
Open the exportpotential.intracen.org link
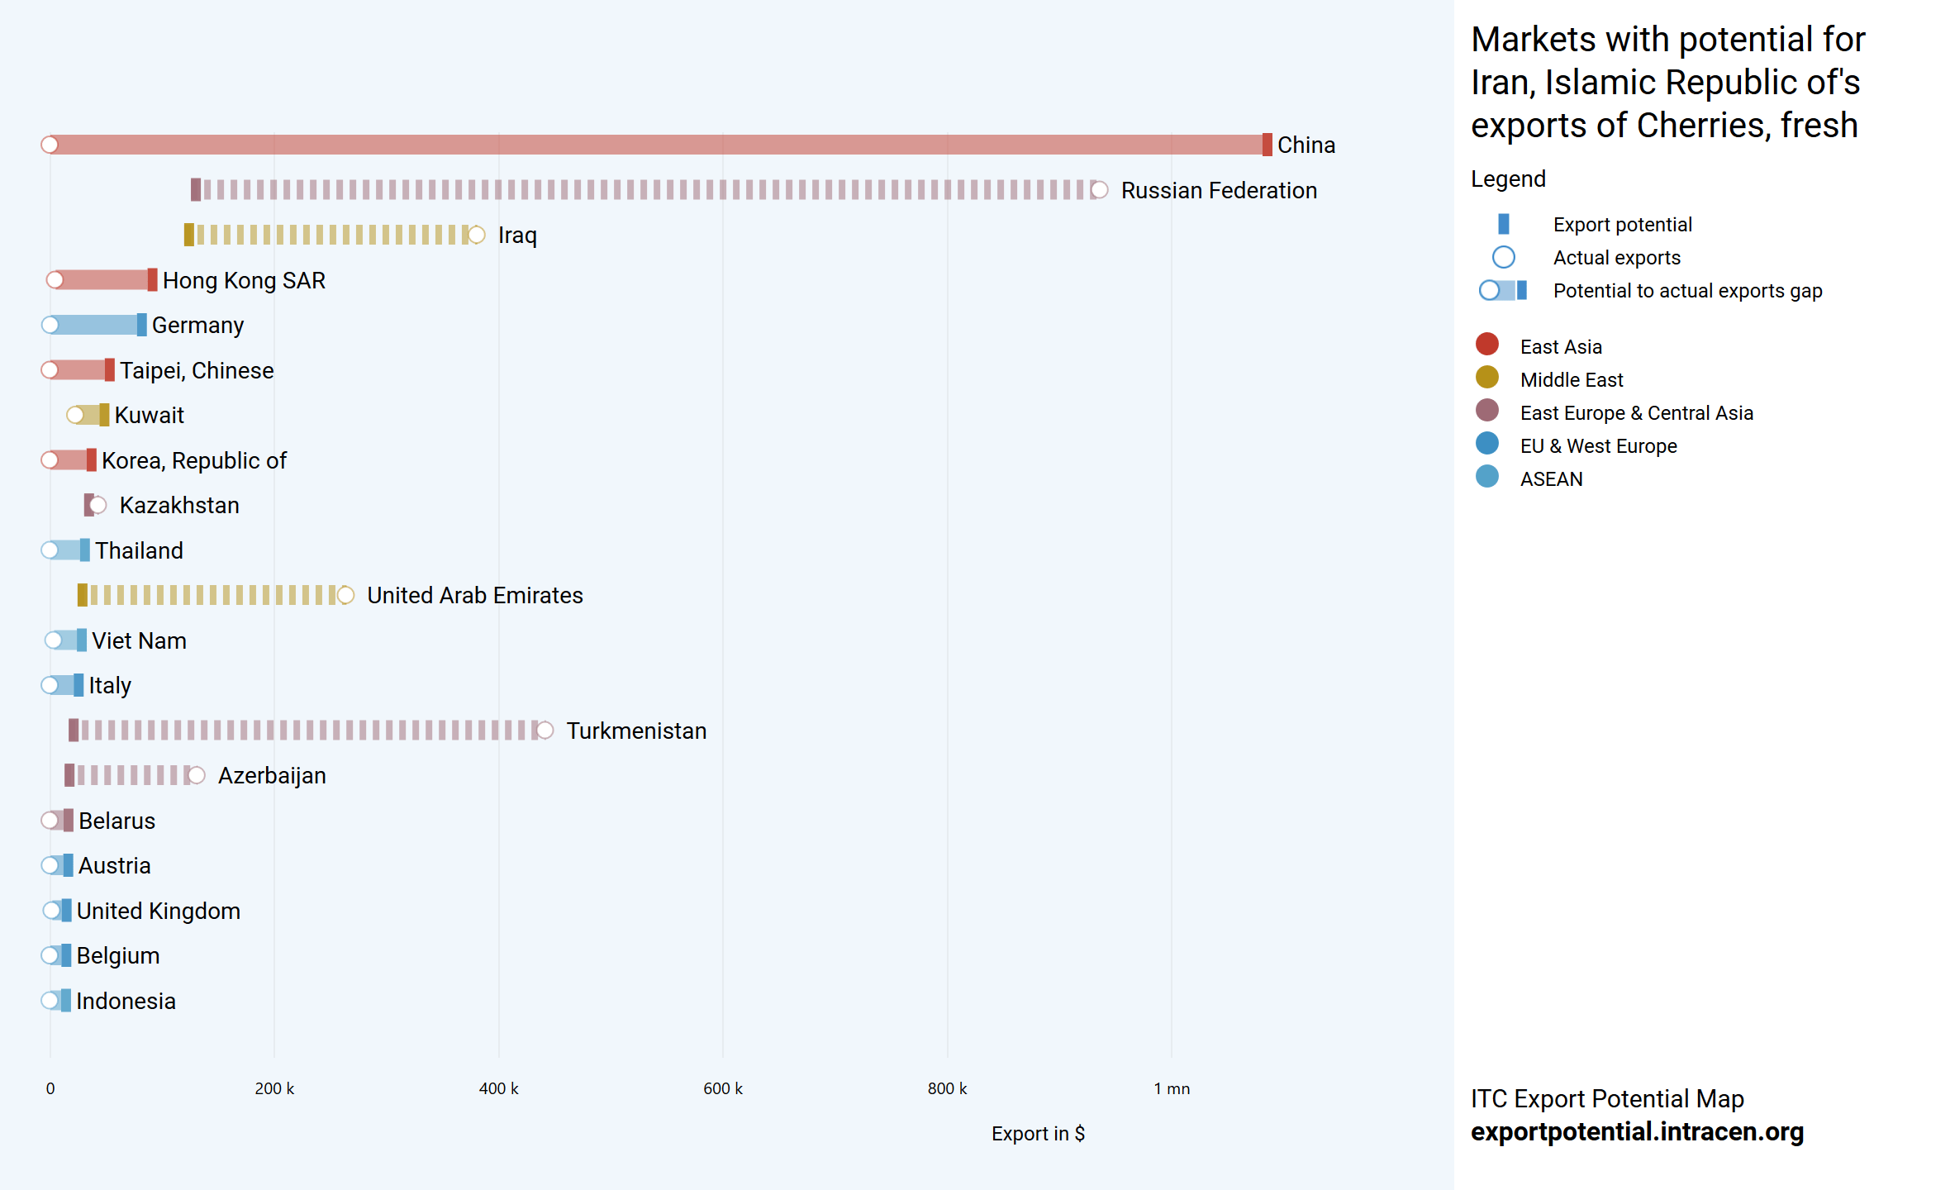click(1636, 1131)
